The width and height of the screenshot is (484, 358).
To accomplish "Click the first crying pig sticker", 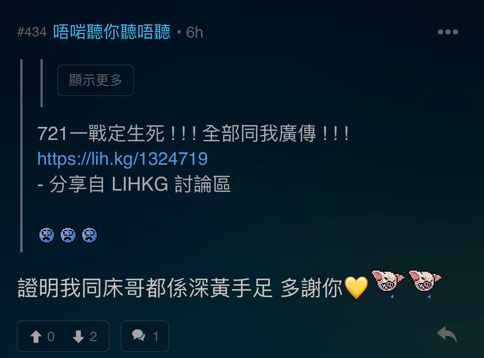I will [x=388, y=282].
